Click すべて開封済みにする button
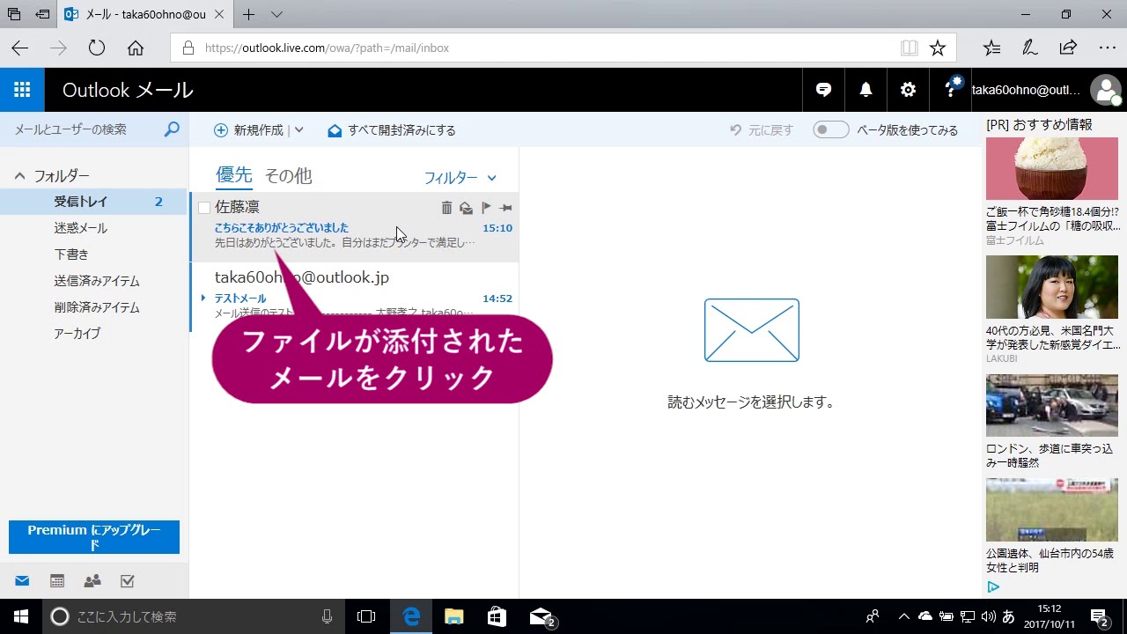 tap(392, 130)
